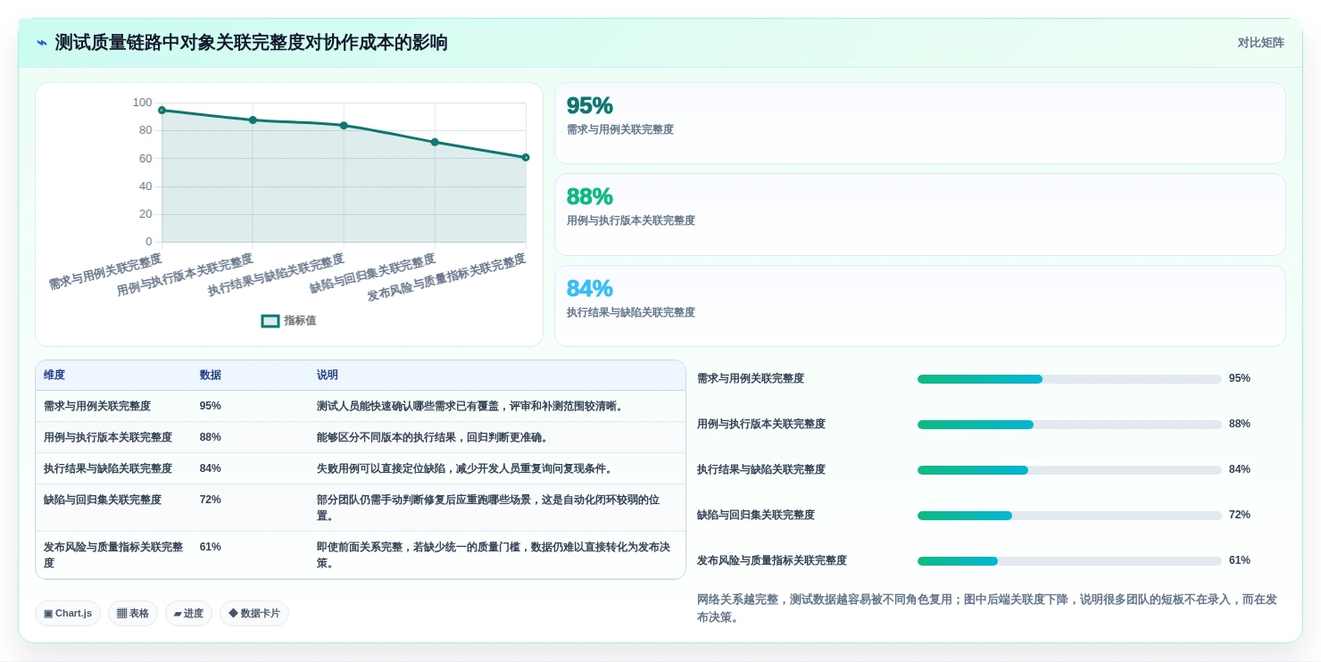The height and width of the screenshot is (662, 1321).
Task: Open the 88% 用例与执行版本关联完整度 stat card
Action: point(919,215)
